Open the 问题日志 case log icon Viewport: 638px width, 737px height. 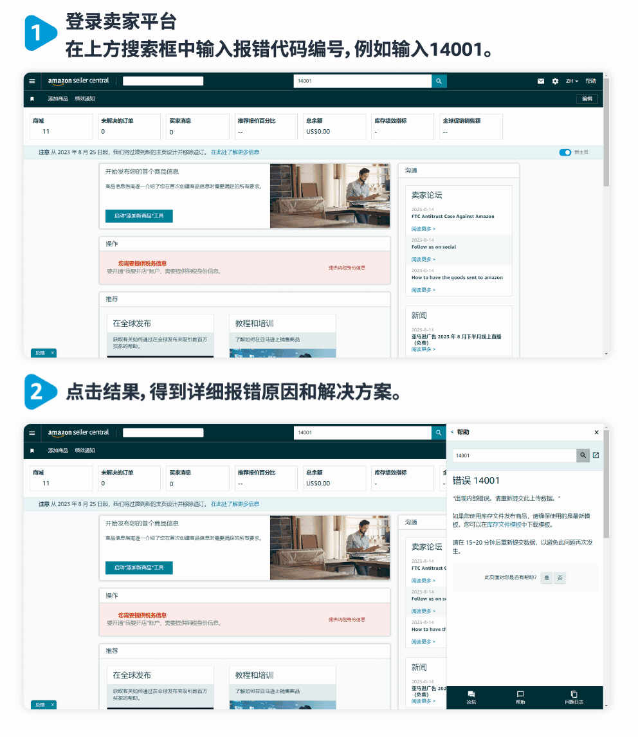click(x=573, y=696)
